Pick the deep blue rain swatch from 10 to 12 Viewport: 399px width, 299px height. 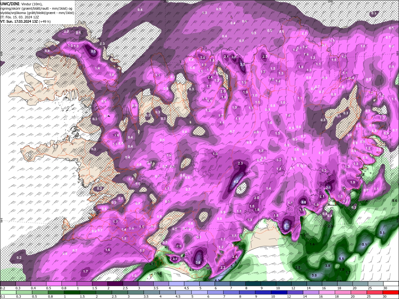point(279,292)
